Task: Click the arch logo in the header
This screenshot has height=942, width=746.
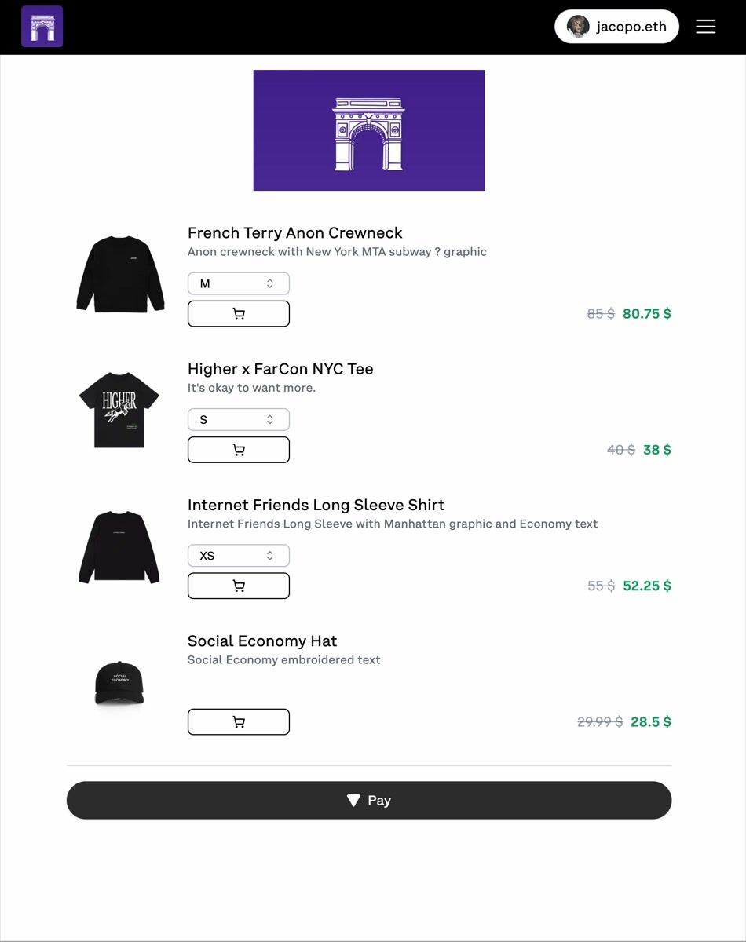Action: 42,27
